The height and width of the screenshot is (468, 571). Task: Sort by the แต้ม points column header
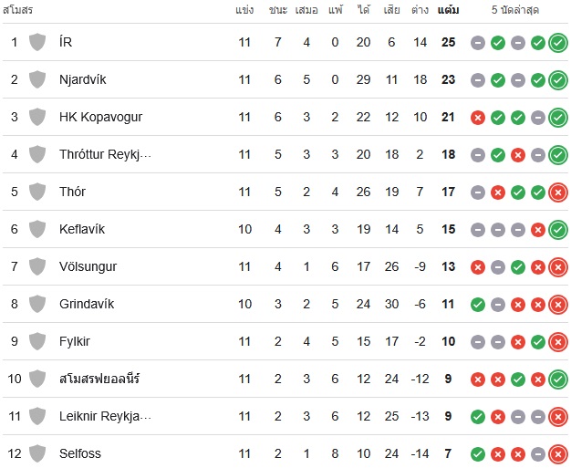448,10
